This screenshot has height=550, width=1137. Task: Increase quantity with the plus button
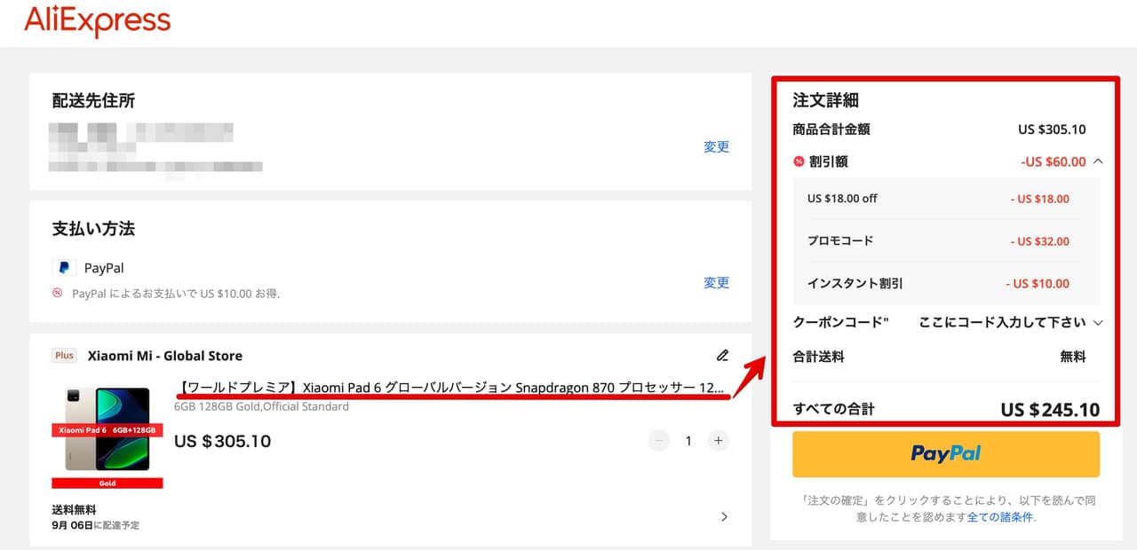pos(719,441)
